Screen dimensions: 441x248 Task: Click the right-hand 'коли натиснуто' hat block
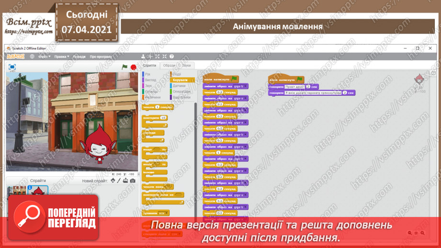[x=286, y=79]
